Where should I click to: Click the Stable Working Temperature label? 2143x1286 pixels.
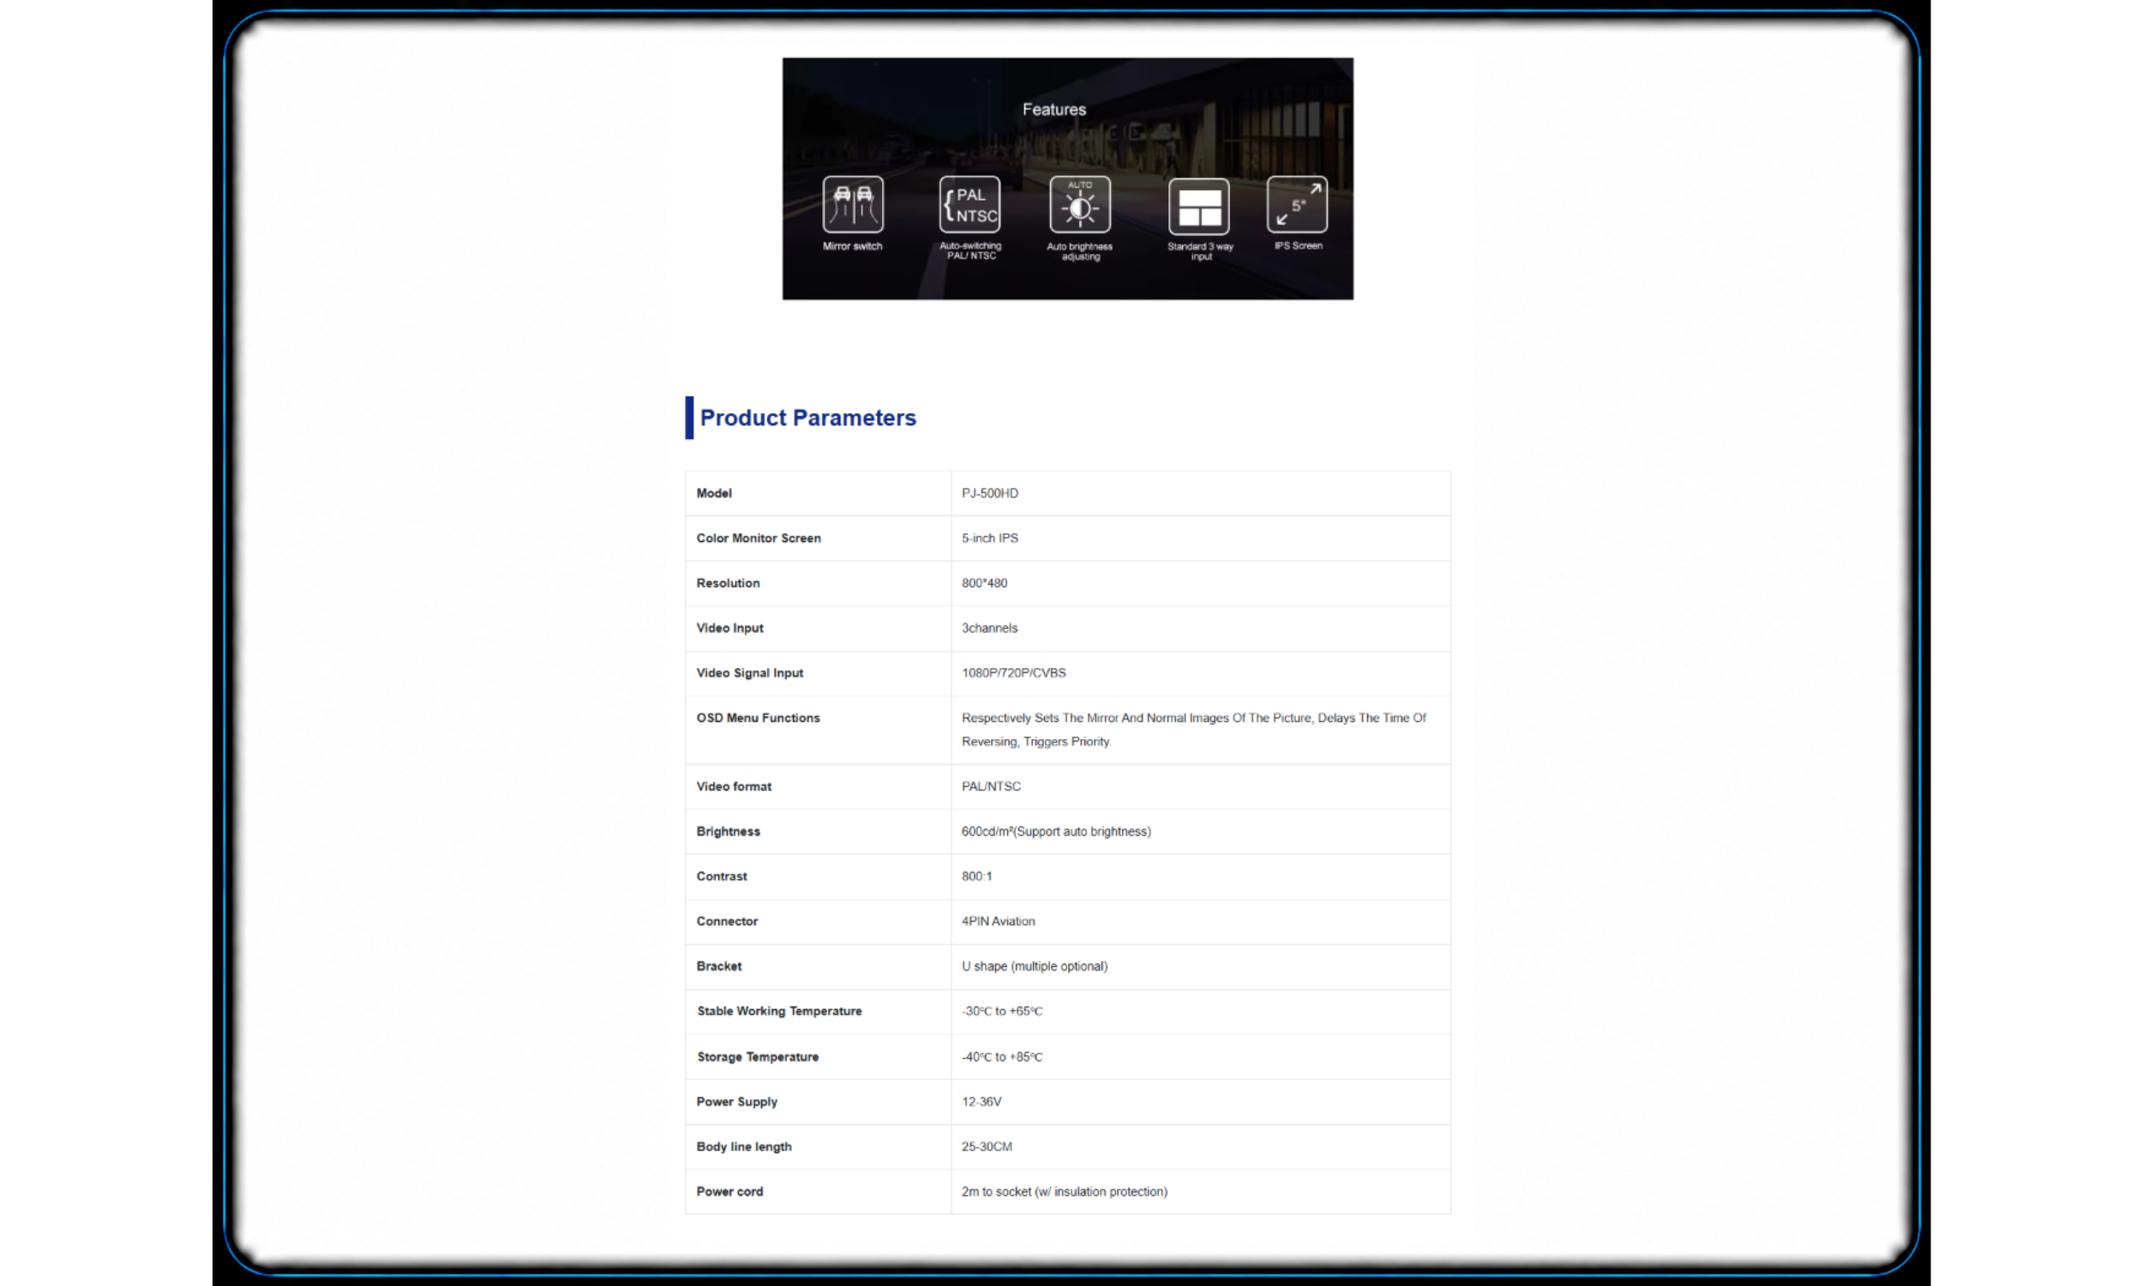778,1013
